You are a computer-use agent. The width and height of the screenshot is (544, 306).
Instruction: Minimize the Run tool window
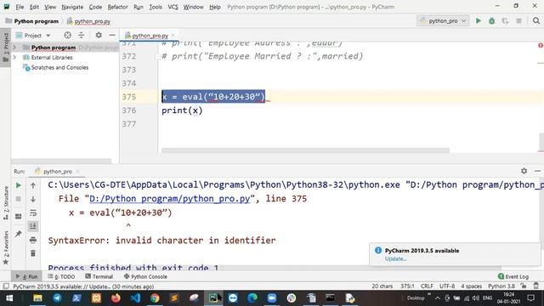[537, 171]
